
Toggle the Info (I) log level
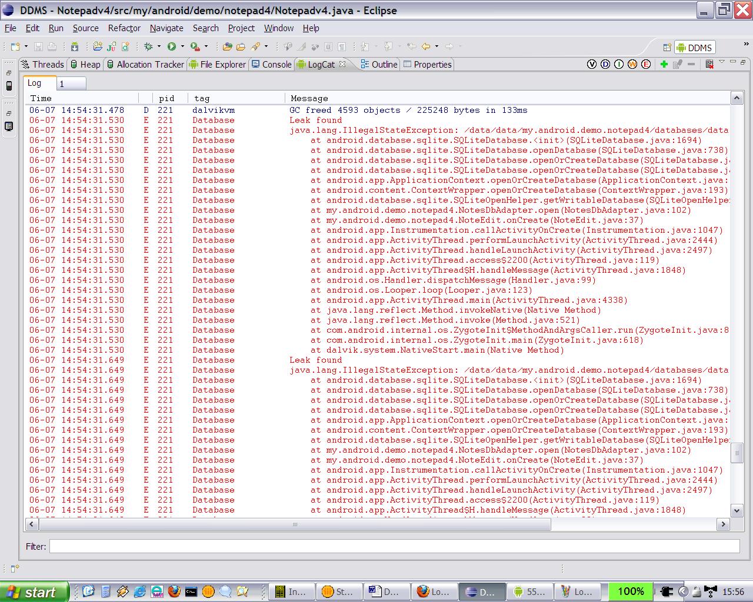pyautogui.click(x=618, y=64)
